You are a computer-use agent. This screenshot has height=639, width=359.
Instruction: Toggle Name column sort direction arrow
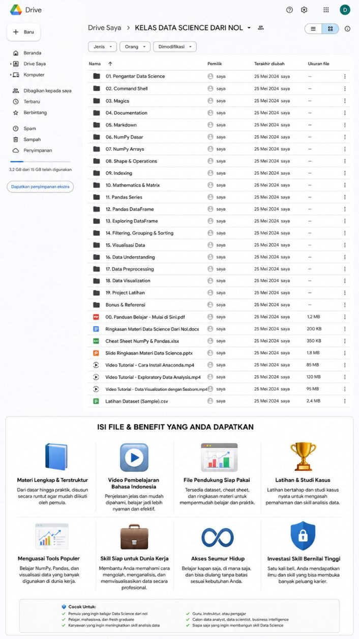click(110, 64)
